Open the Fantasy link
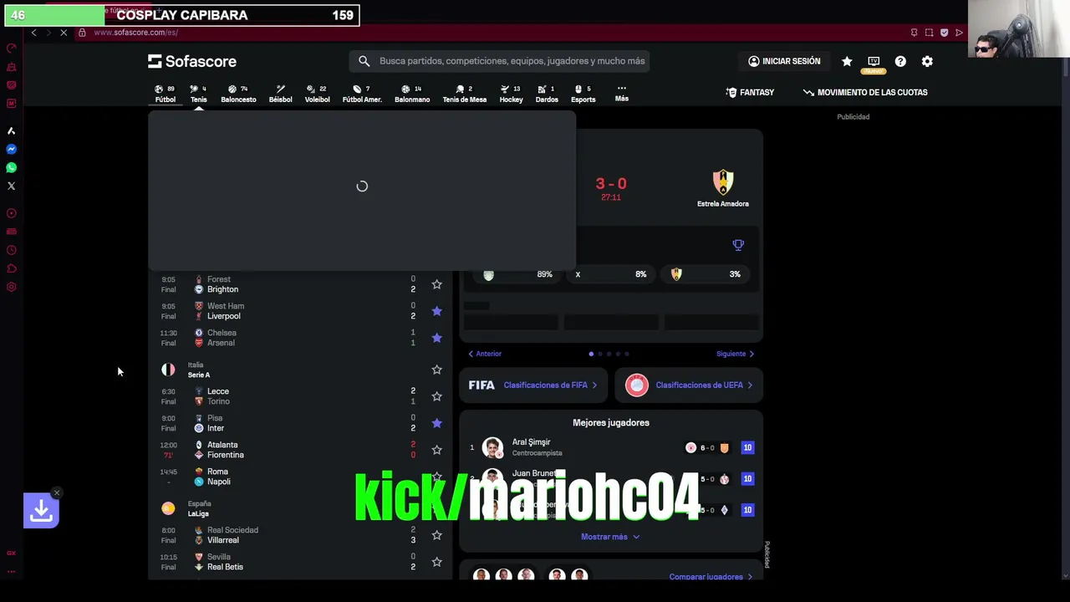 pyautogui.click(x=750, y=92)
